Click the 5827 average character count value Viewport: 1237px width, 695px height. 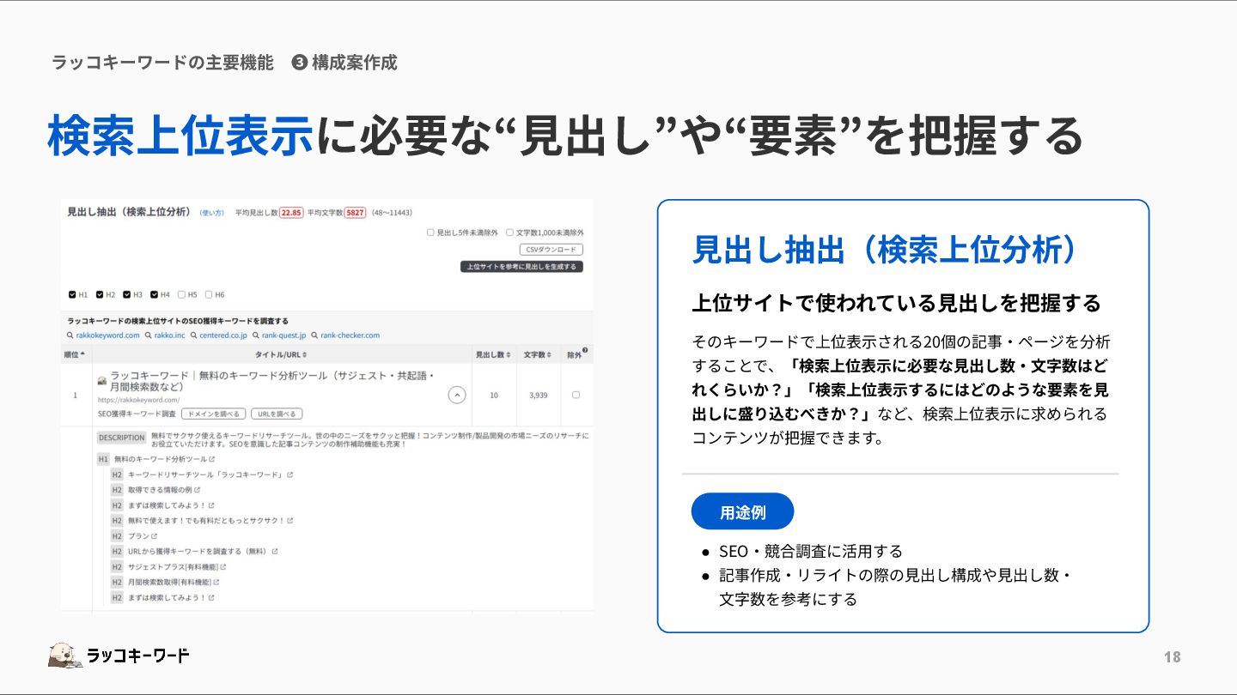point(355,213)
